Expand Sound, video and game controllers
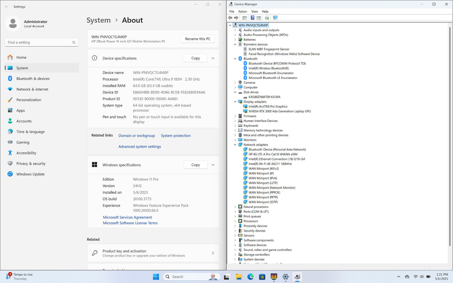The image size is (453, 283). click(235, 250)
